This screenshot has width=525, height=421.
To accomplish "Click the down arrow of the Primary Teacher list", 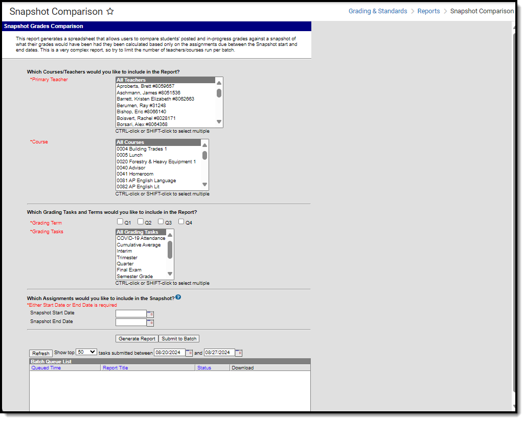I will click(219, 122).
